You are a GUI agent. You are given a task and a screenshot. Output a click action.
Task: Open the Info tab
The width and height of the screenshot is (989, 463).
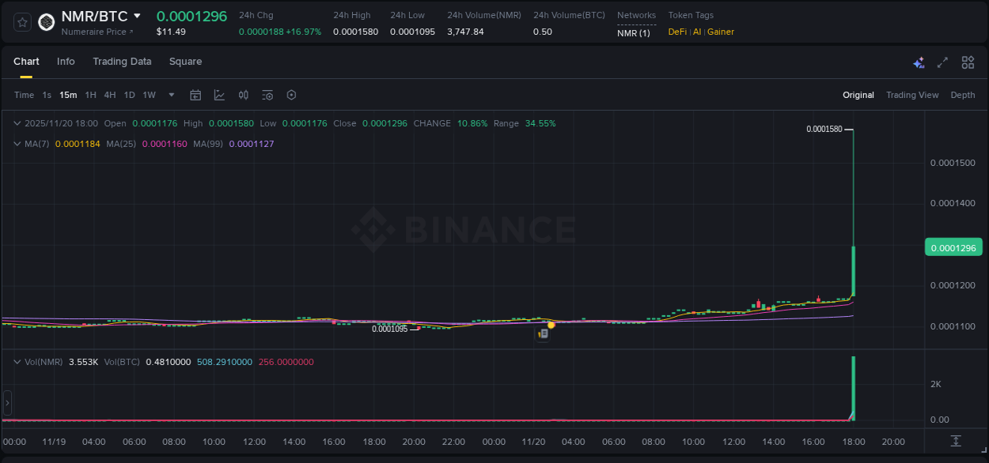(66, 61)
